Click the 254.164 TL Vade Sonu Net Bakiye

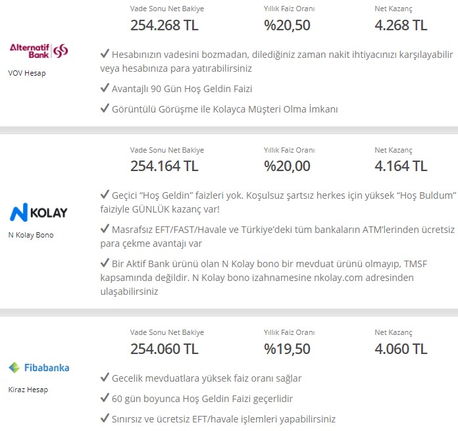point(164,166)
